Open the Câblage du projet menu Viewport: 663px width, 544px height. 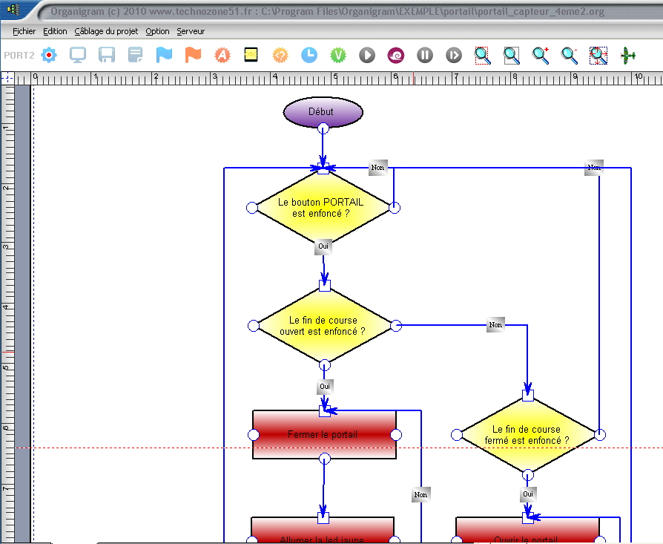point(105,31)
